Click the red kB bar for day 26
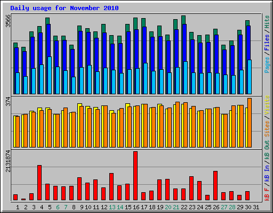Viewport: 273px width, 213px height. coord(215,186)
